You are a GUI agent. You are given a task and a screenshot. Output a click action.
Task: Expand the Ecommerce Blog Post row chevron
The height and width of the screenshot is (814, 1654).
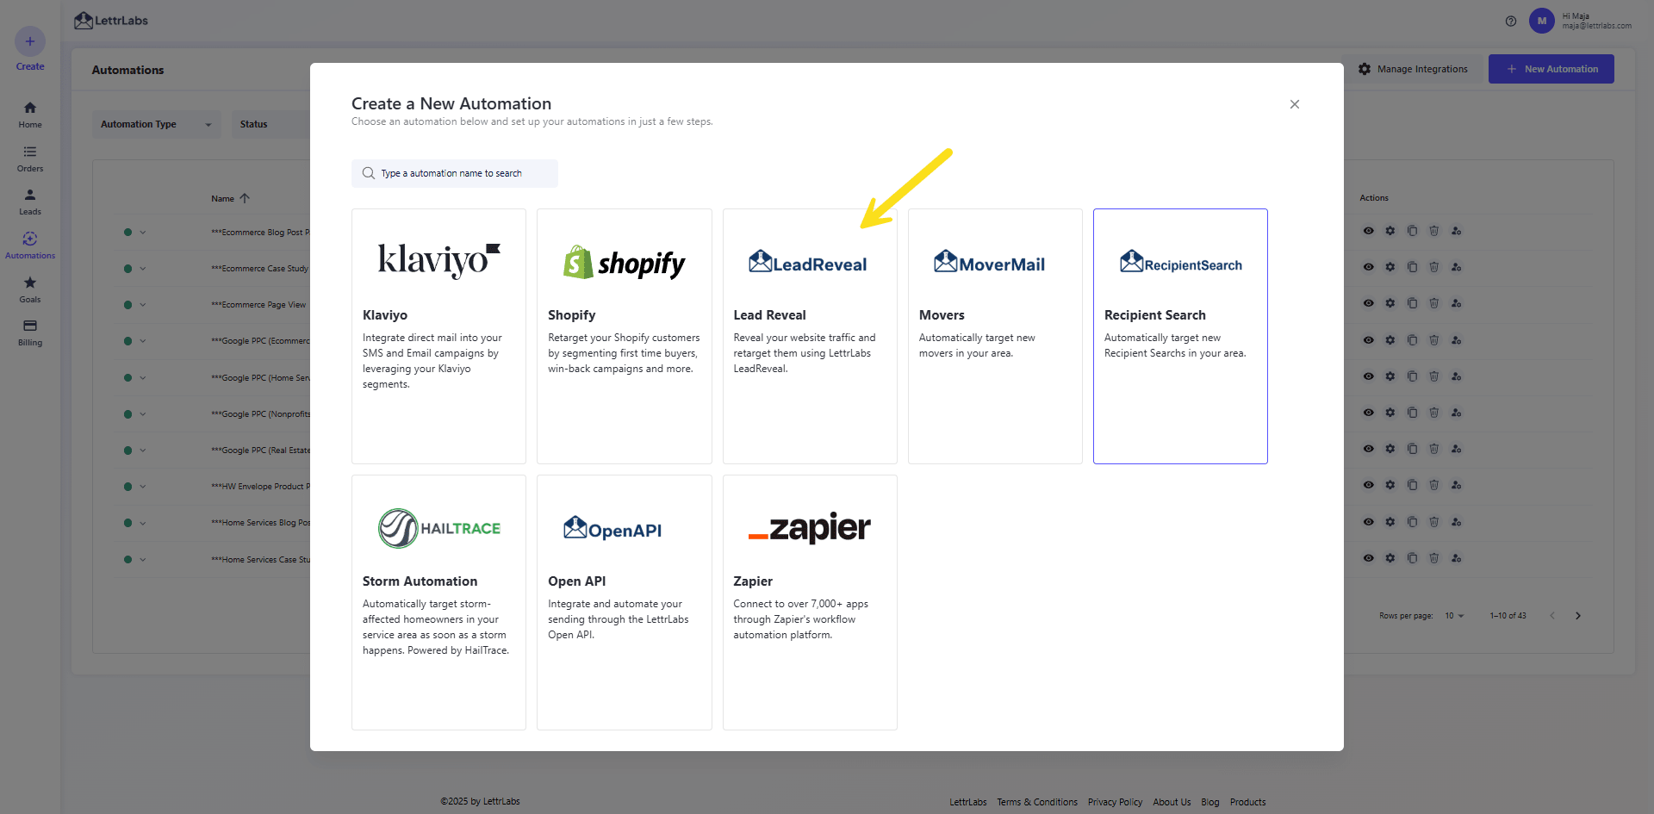coord(143,232)
